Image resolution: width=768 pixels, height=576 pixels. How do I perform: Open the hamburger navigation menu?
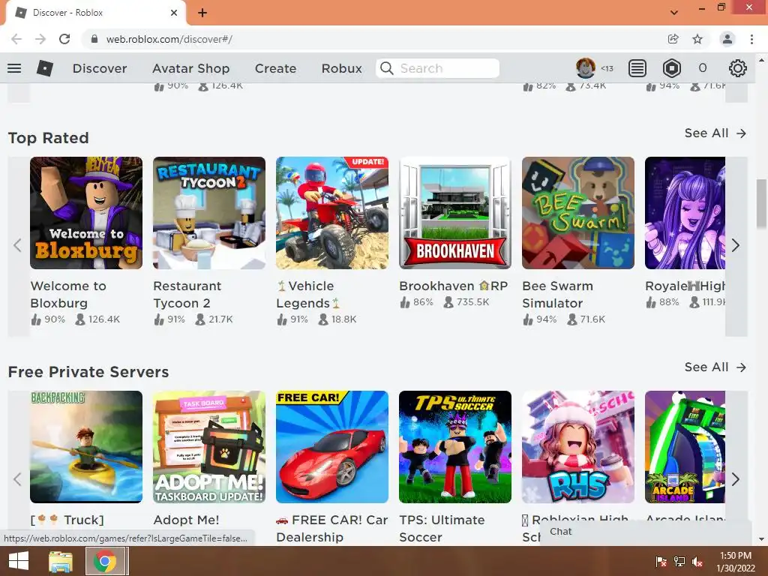point(14,68)
